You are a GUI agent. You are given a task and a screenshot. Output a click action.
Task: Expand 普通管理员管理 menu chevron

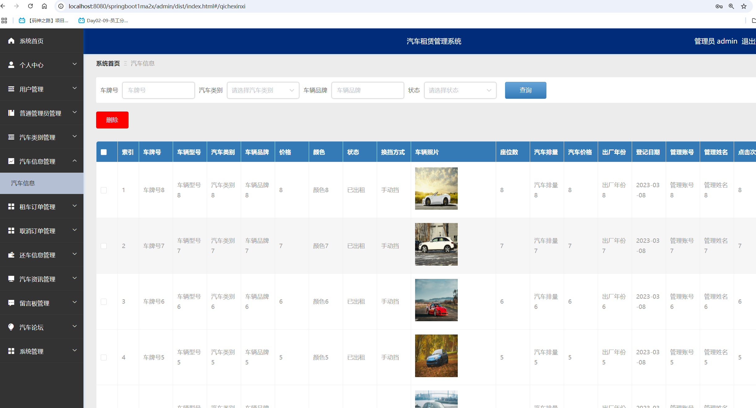click(74, 112)
